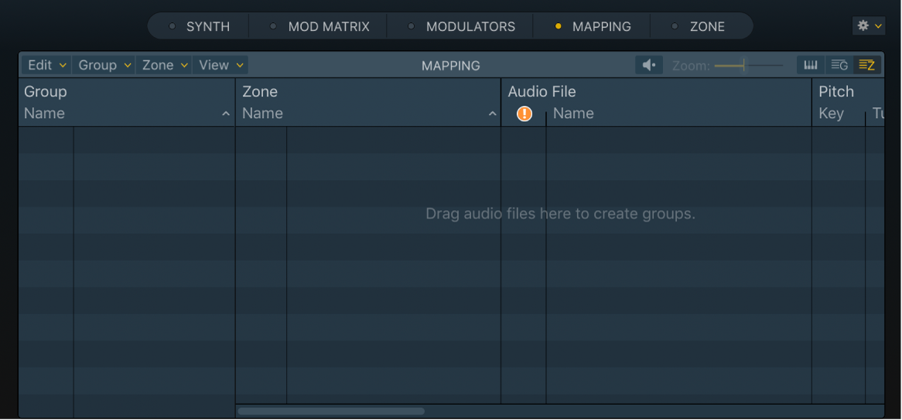The height and width of the screenshot is (420, 902).
Task: Open the View dropdown menu
Action: (220, 66)
